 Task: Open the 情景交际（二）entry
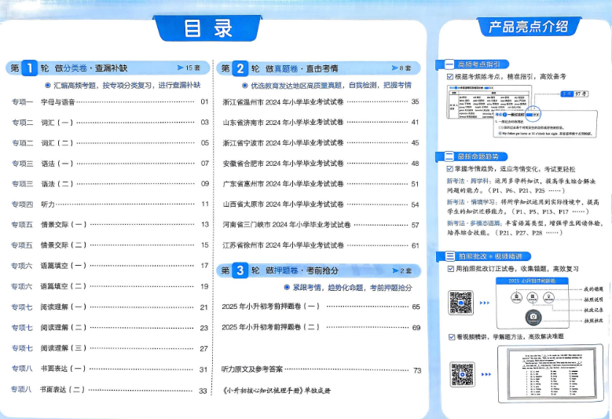pos(111,244)
